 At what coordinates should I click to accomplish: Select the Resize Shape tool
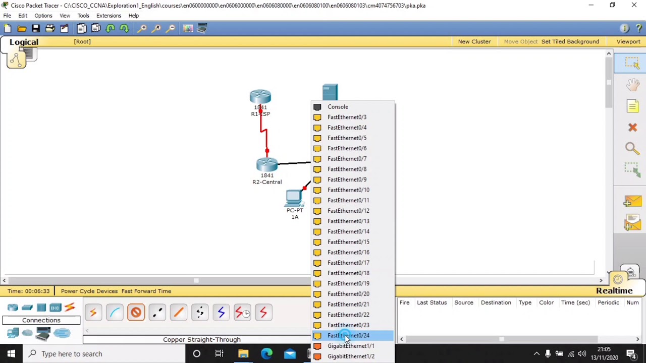coord(632,170)
